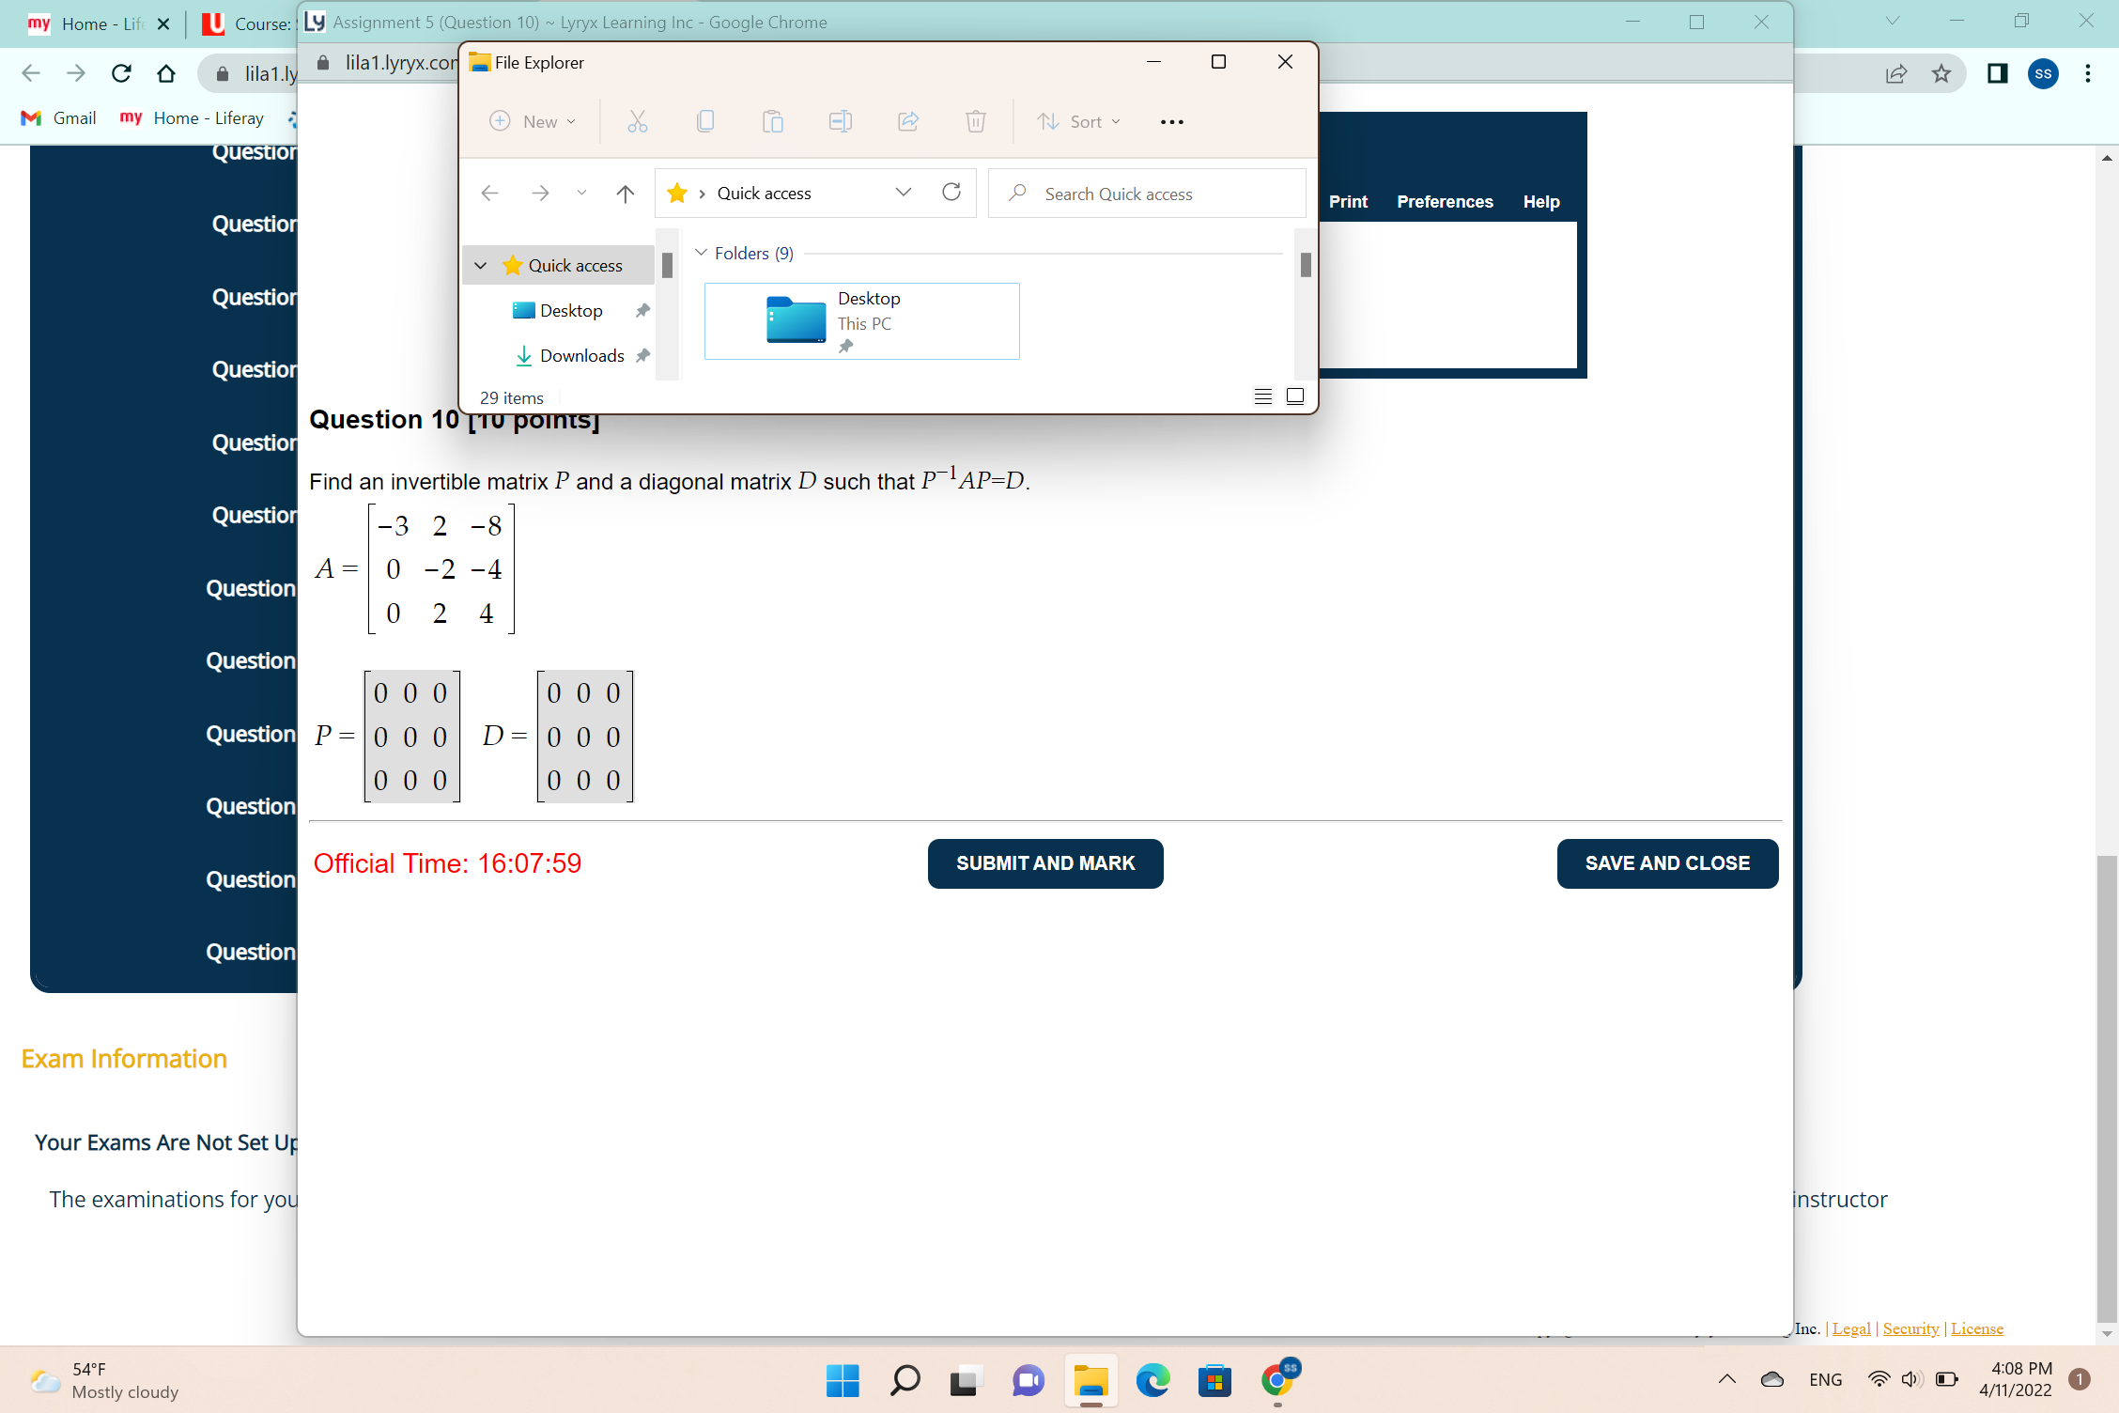Select Downloads in the navigation pane
The image size is (2119, 1413).
[581, 356]
